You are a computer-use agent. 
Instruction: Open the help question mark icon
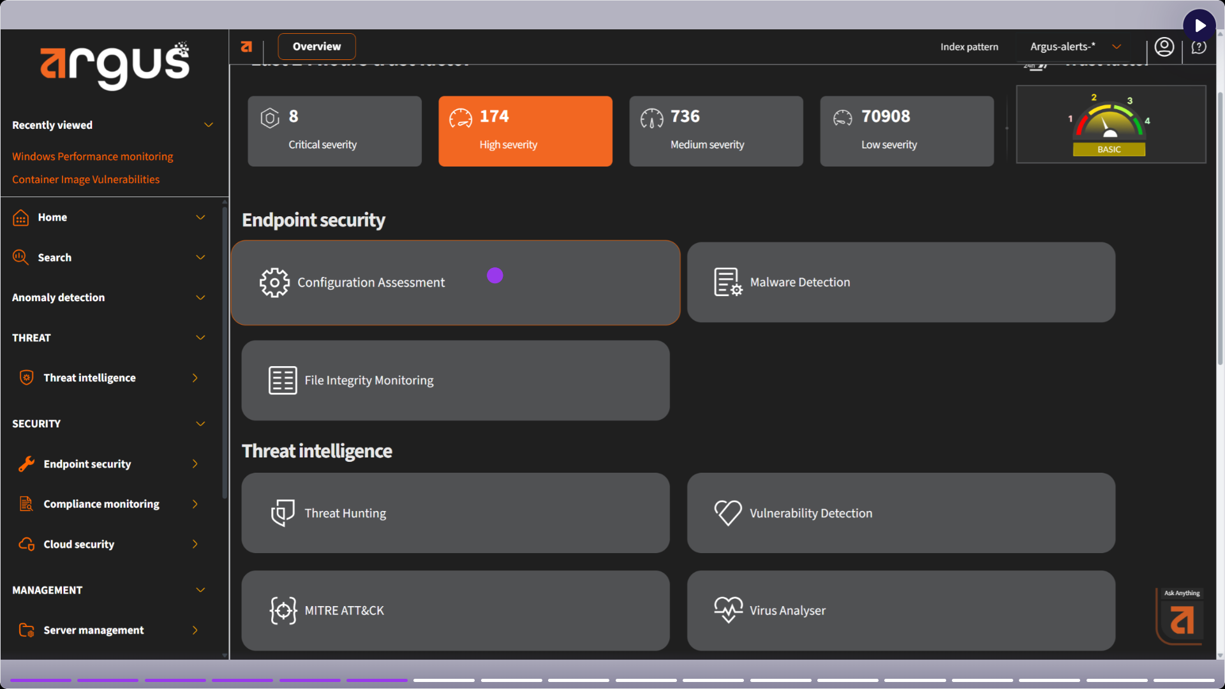(1199, 47)
